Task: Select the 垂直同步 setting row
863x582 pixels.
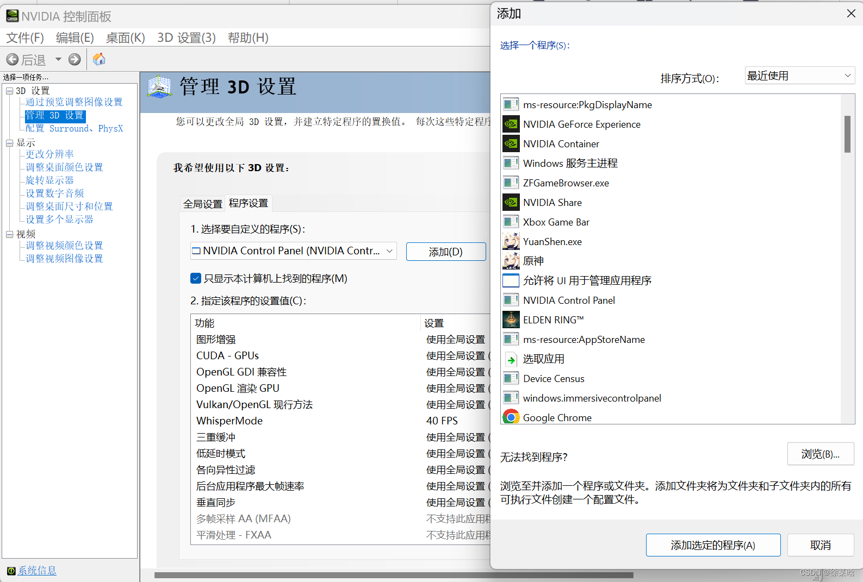Action: [x=342, y=502]
